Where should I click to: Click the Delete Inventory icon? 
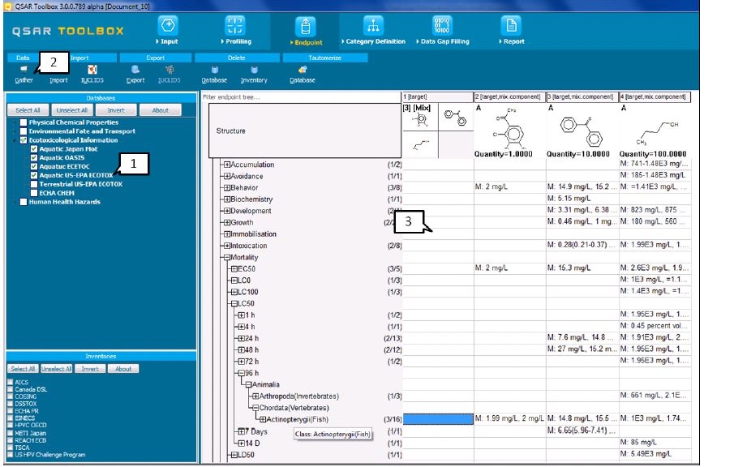pyautogui.click(x=254, y=70)
